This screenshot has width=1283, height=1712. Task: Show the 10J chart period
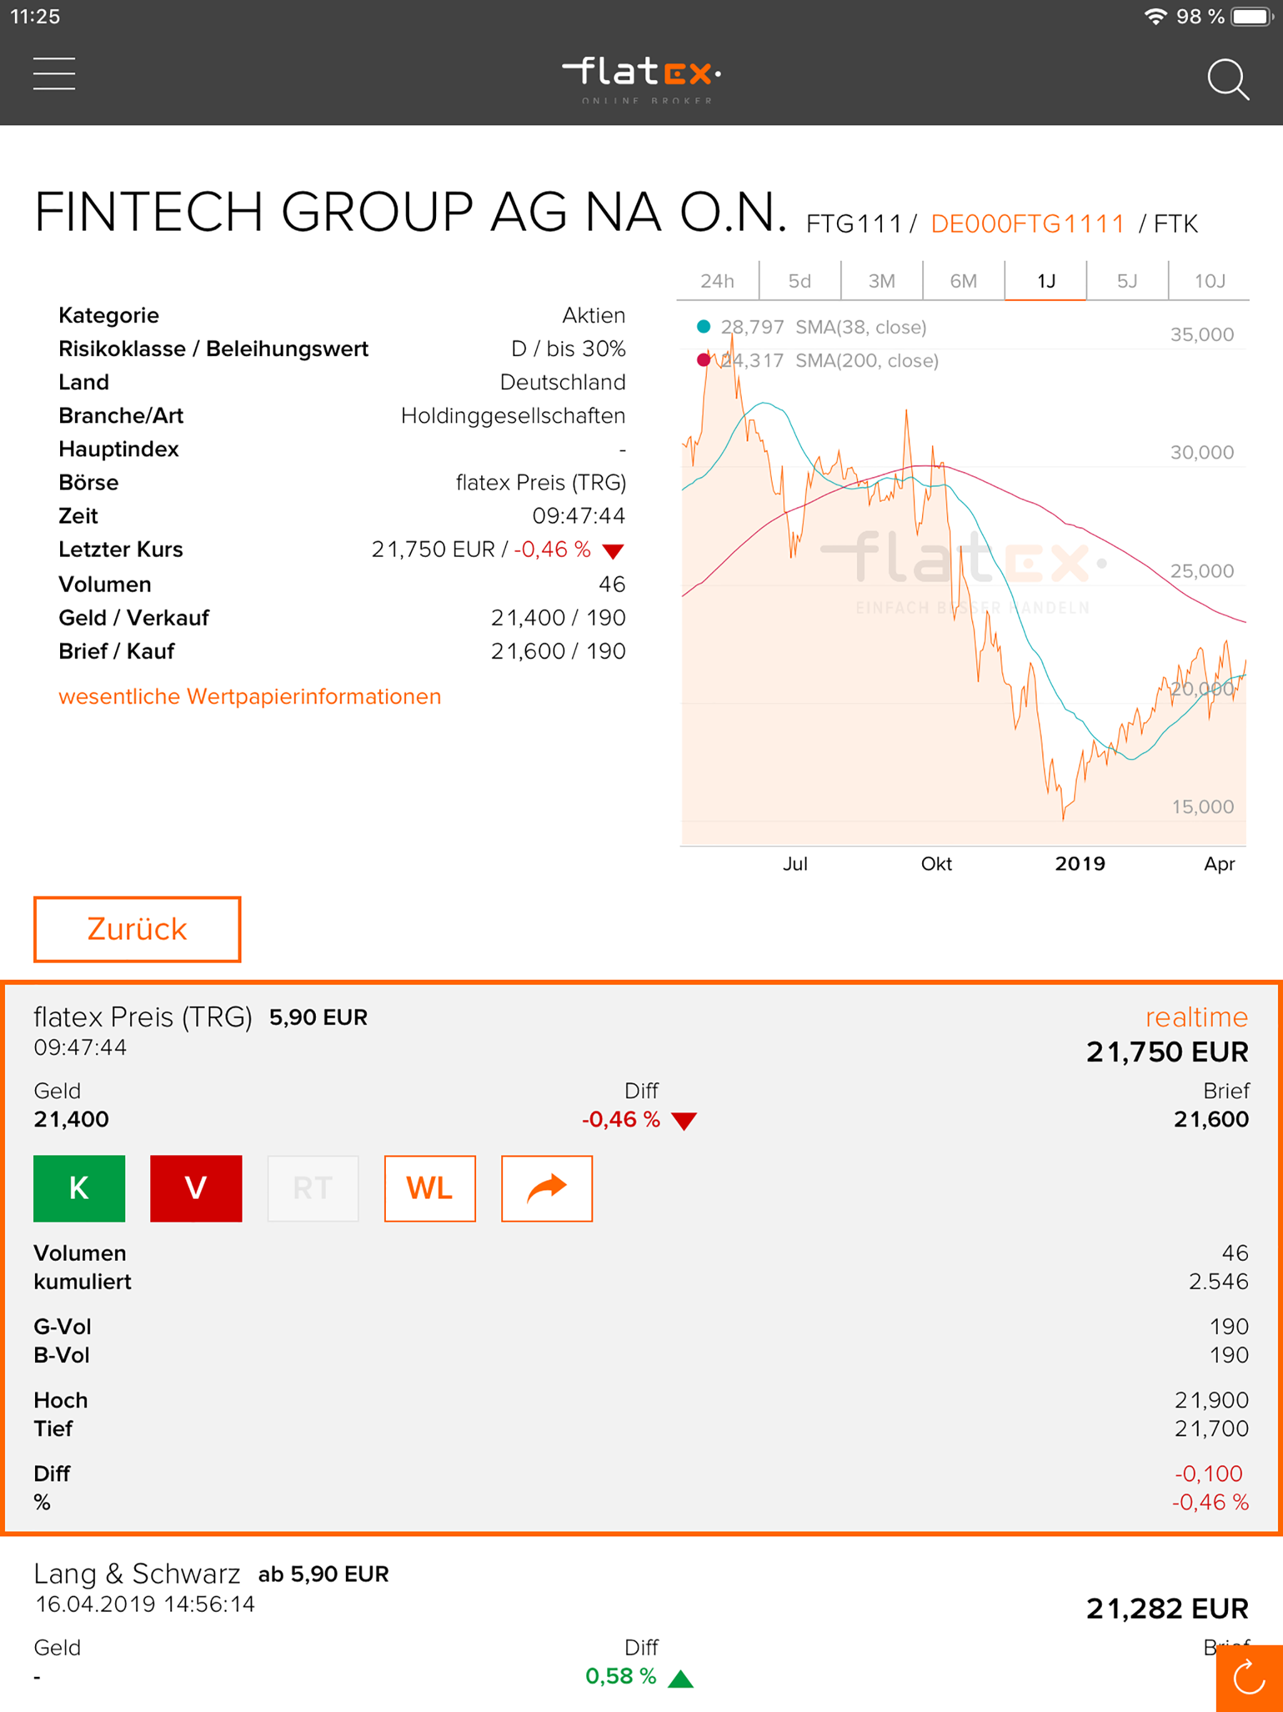[1210, 281]
